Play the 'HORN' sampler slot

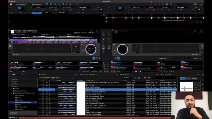click(x=135, y=64)
